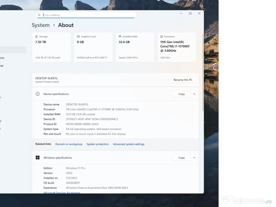Click the Windows logo beside Windows specifications
This screenshot has height=207, width=276.
coord(38,158)
